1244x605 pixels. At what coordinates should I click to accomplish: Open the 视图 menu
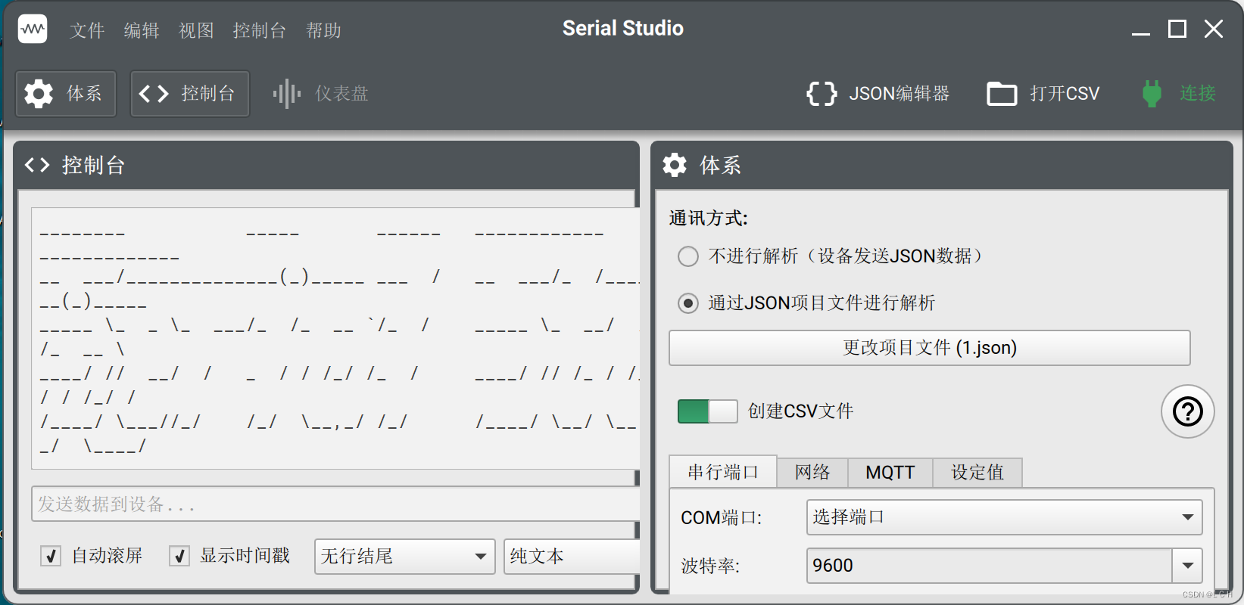click(x=196, y=30)
